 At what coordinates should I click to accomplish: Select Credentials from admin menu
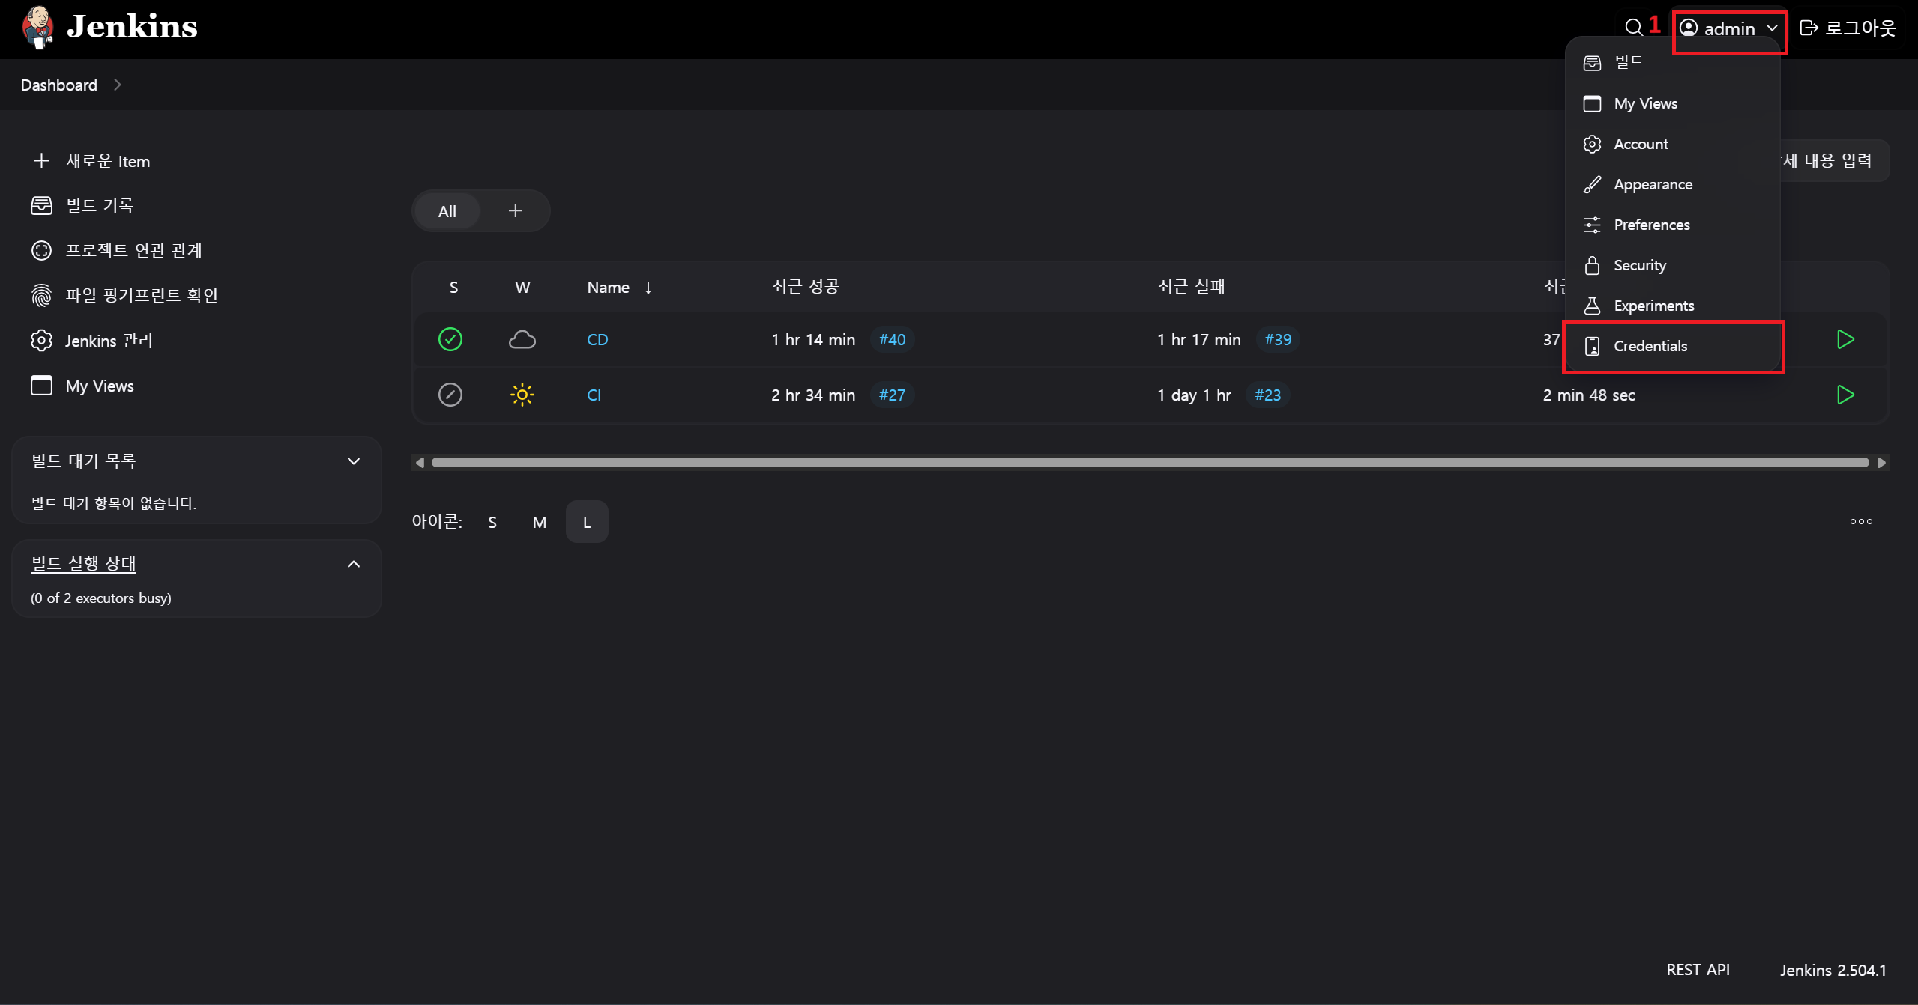coord(1650,346)
